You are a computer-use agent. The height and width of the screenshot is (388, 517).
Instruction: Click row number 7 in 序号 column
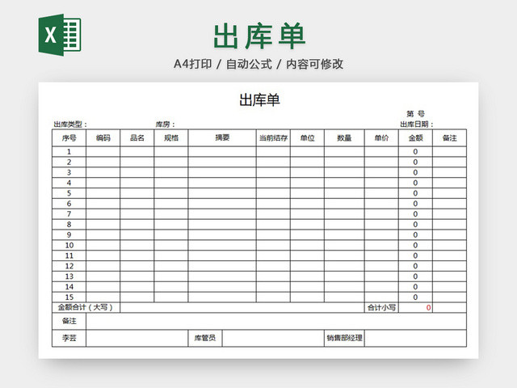coord(69,214)
